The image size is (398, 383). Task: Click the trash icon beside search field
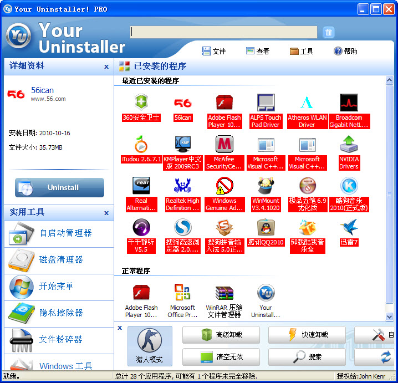coord(329,32)
